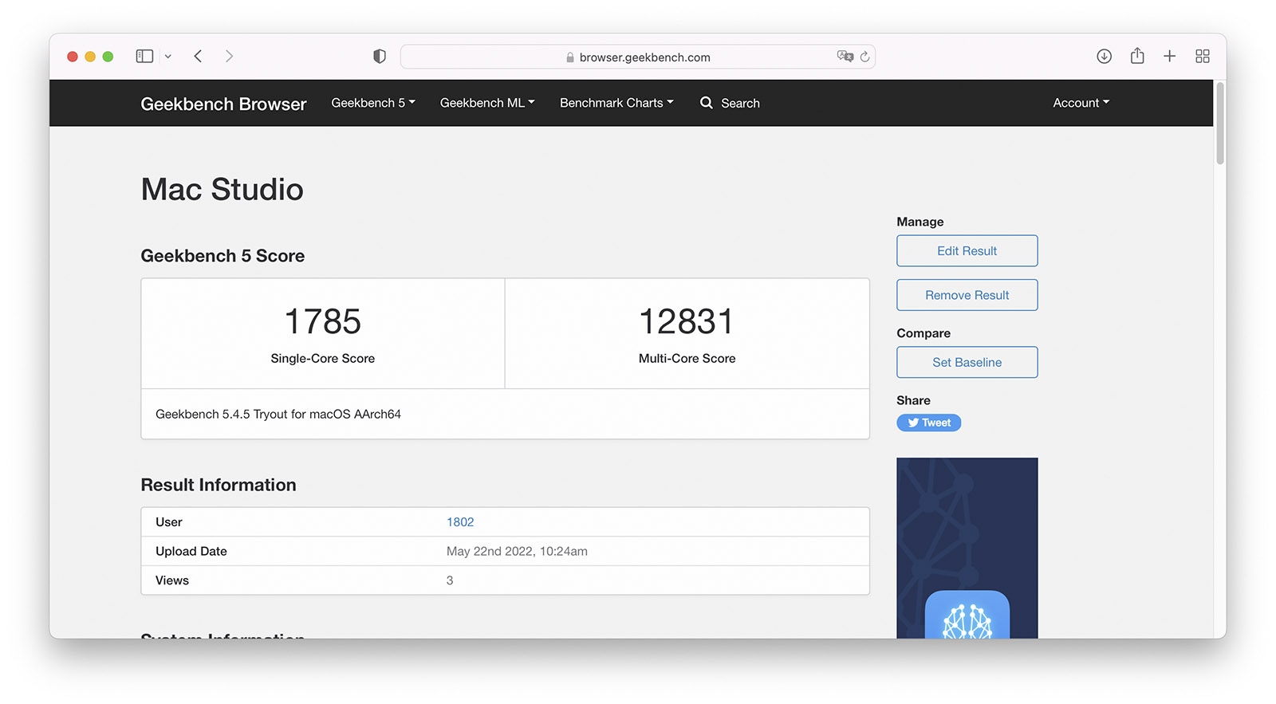Expand the Benchmark Charts menu
This screenshot has width=1276, height=704.
(616, 103)
